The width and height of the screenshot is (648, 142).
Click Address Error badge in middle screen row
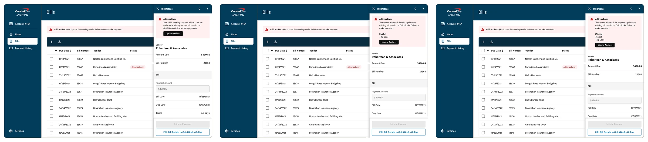pyautogui.click(x=354, y=67)
